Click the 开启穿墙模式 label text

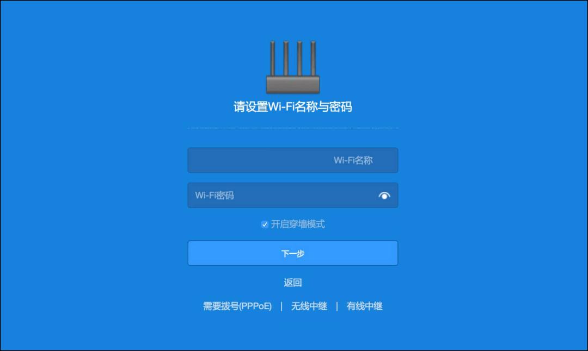(x=298, y=224)
